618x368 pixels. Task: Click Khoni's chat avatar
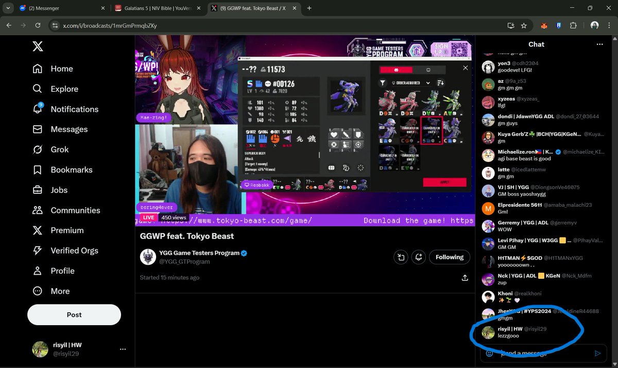coord(488,297)
